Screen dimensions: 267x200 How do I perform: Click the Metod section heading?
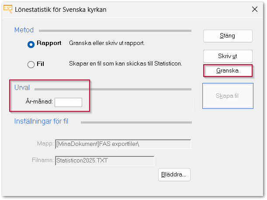24,30
